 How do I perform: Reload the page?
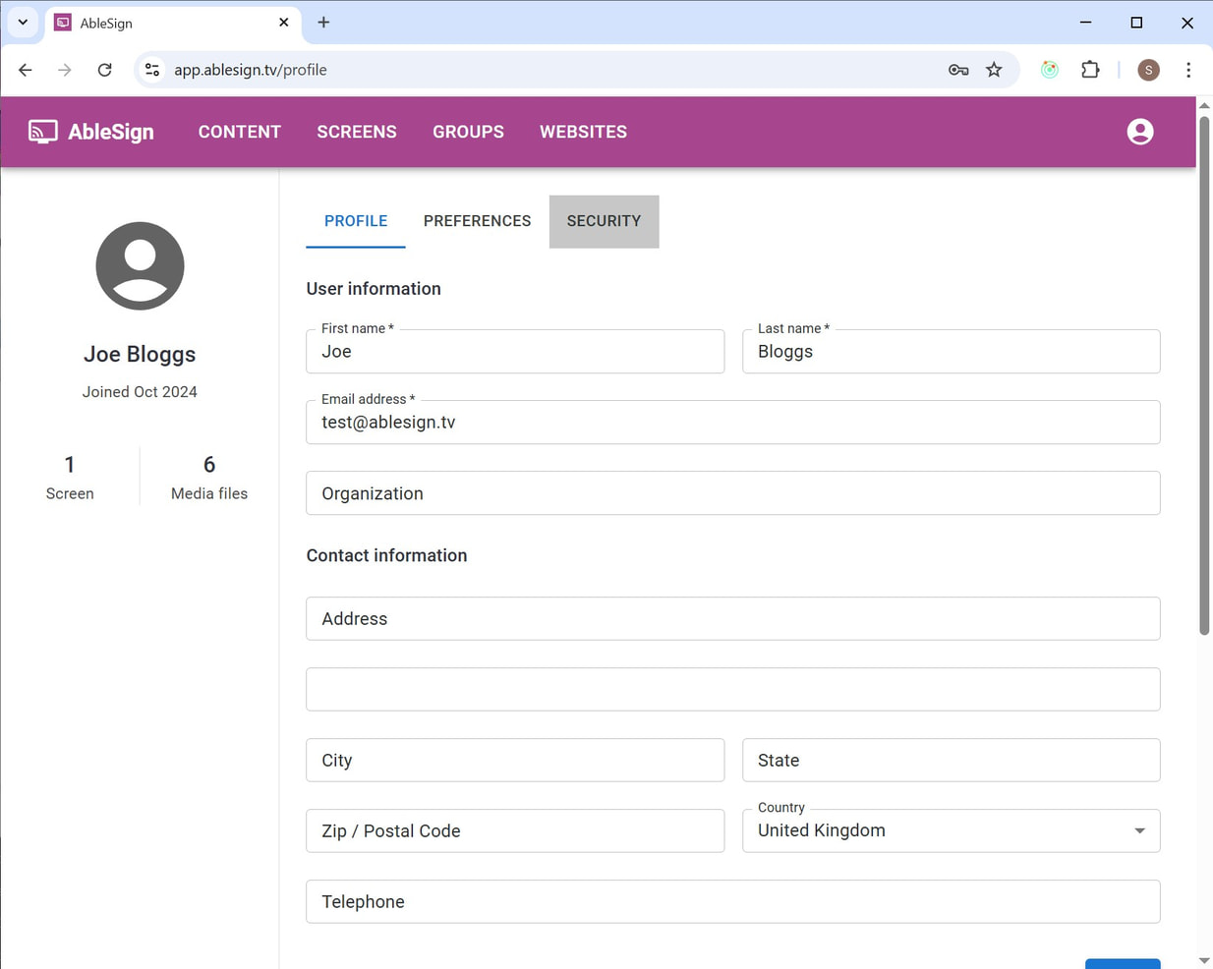point(105,70)
